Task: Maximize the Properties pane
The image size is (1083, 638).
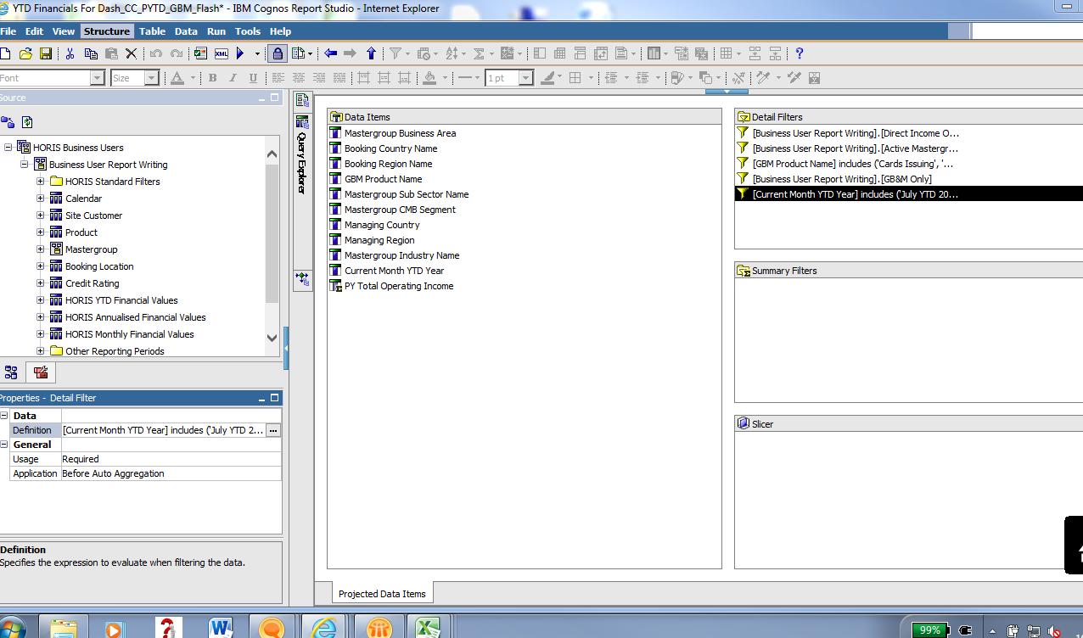Action: [274, 398]
